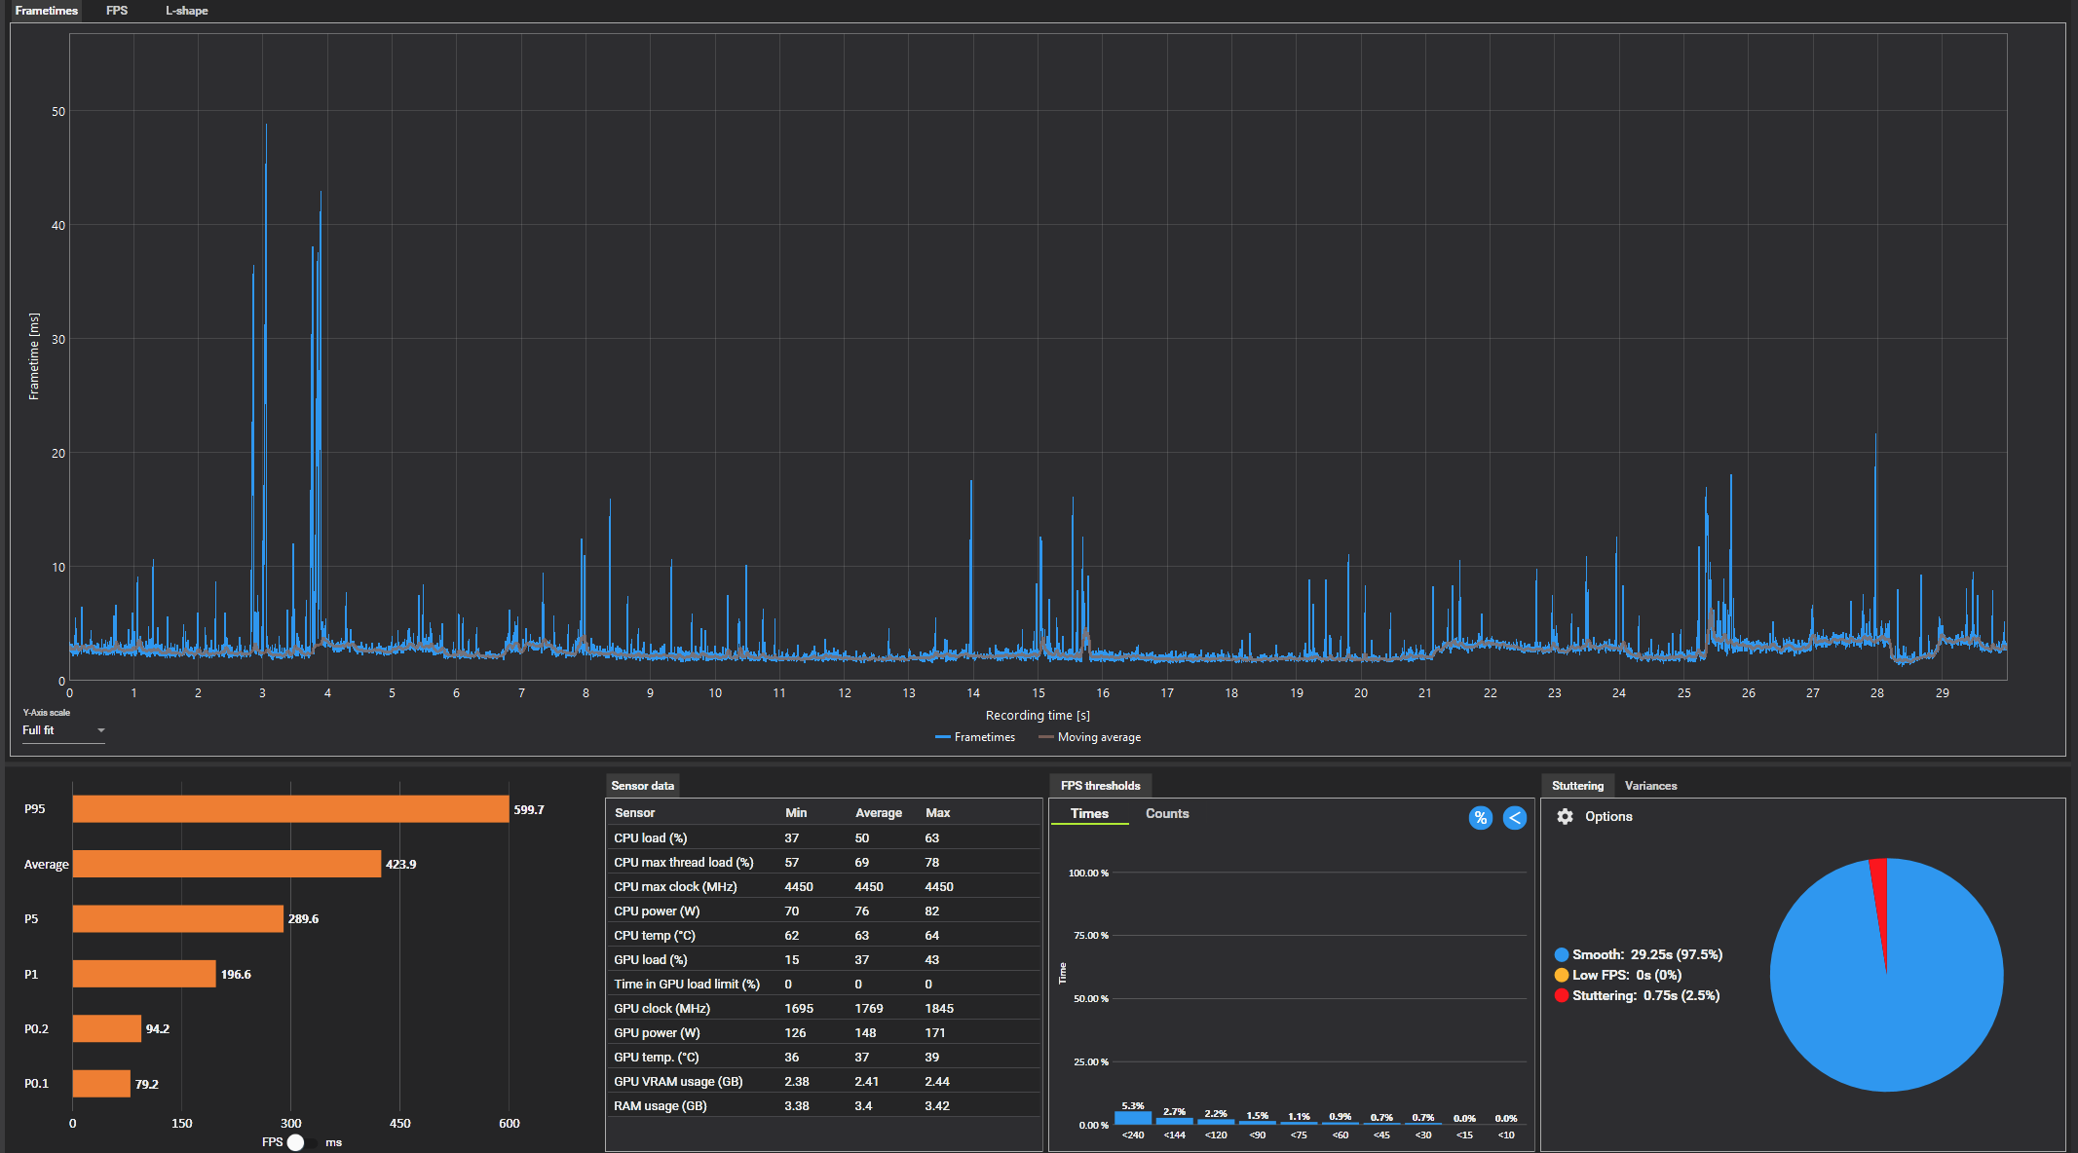The image size is (2078, 1153).
Task: Switch to the Times sub-tab
Action: click(x=1089, y=813)
